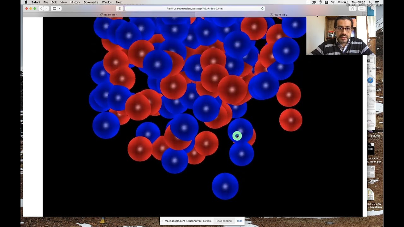
Task: Show the tab overview
Action: click(362, 9)
